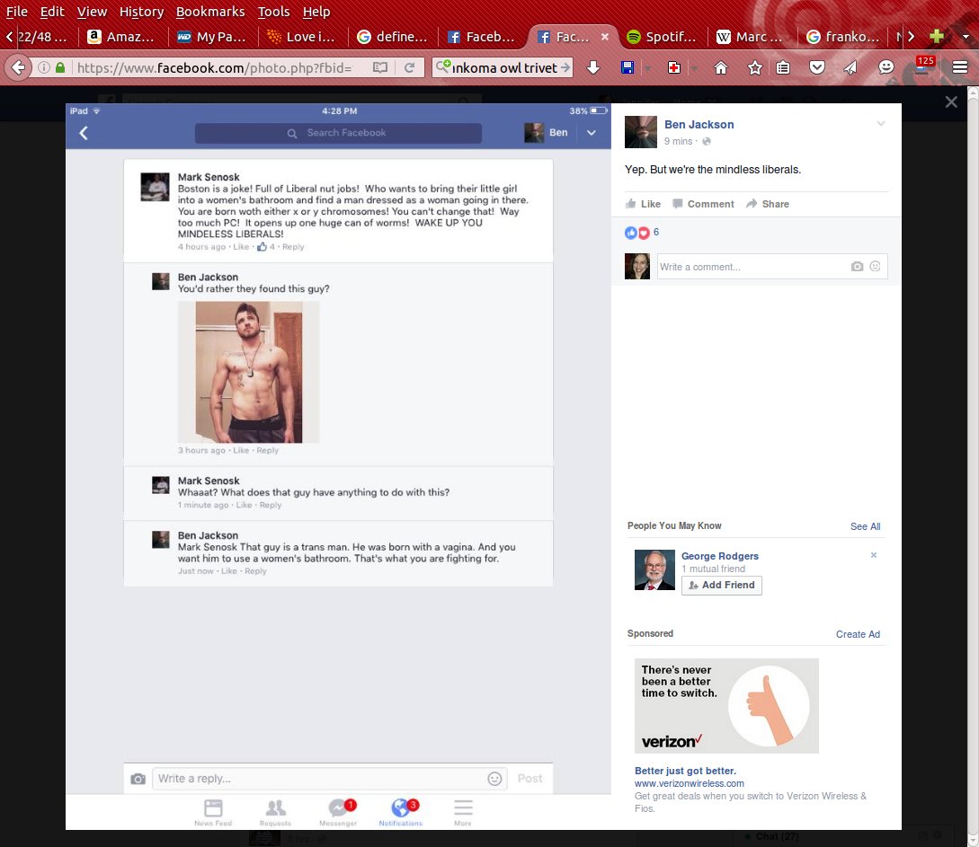Open the Pocket icon in the toolbar
The width and height of the screenshot is (979, 847).
(817, 68)
